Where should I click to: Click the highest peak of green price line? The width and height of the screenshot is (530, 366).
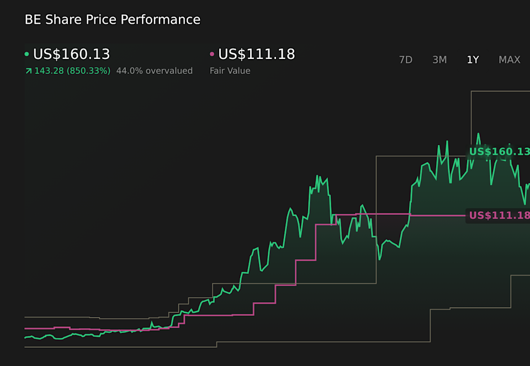pyautogui.click(x=478, y=134)
